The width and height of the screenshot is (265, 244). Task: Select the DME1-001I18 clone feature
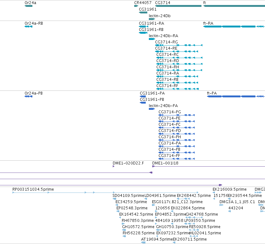(209, 166)
